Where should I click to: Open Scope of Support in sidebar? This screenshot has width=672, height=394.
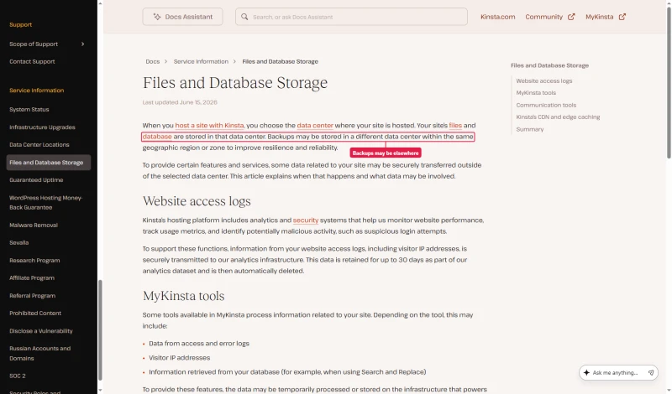(x=34, y=44)
